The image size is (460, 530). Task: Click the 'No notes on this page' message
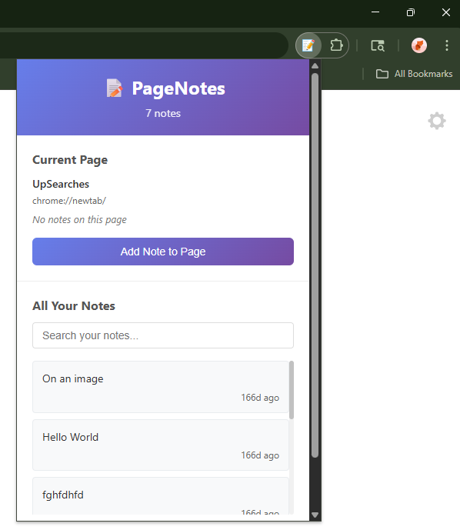pyautogui.click(x=79, y=220)
